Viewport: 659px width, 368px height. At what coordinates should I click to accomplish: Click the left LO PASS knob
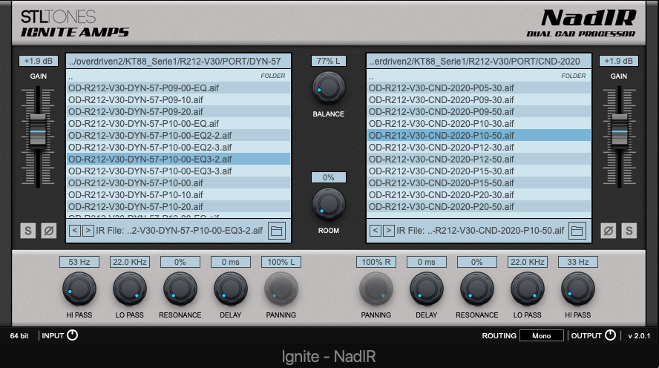coord(129,289)
